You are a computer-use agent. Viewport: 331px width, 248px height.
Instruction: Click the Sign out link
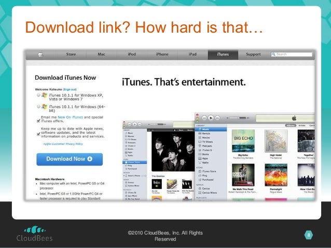coord(70,90)
